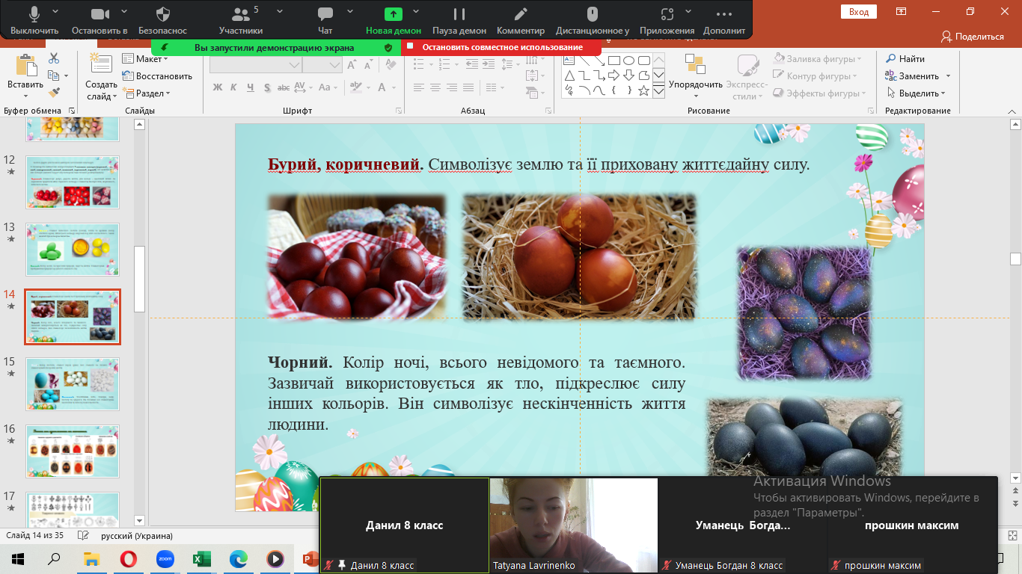
Task: Select slide 16 thumbnail
Action: 73,451
